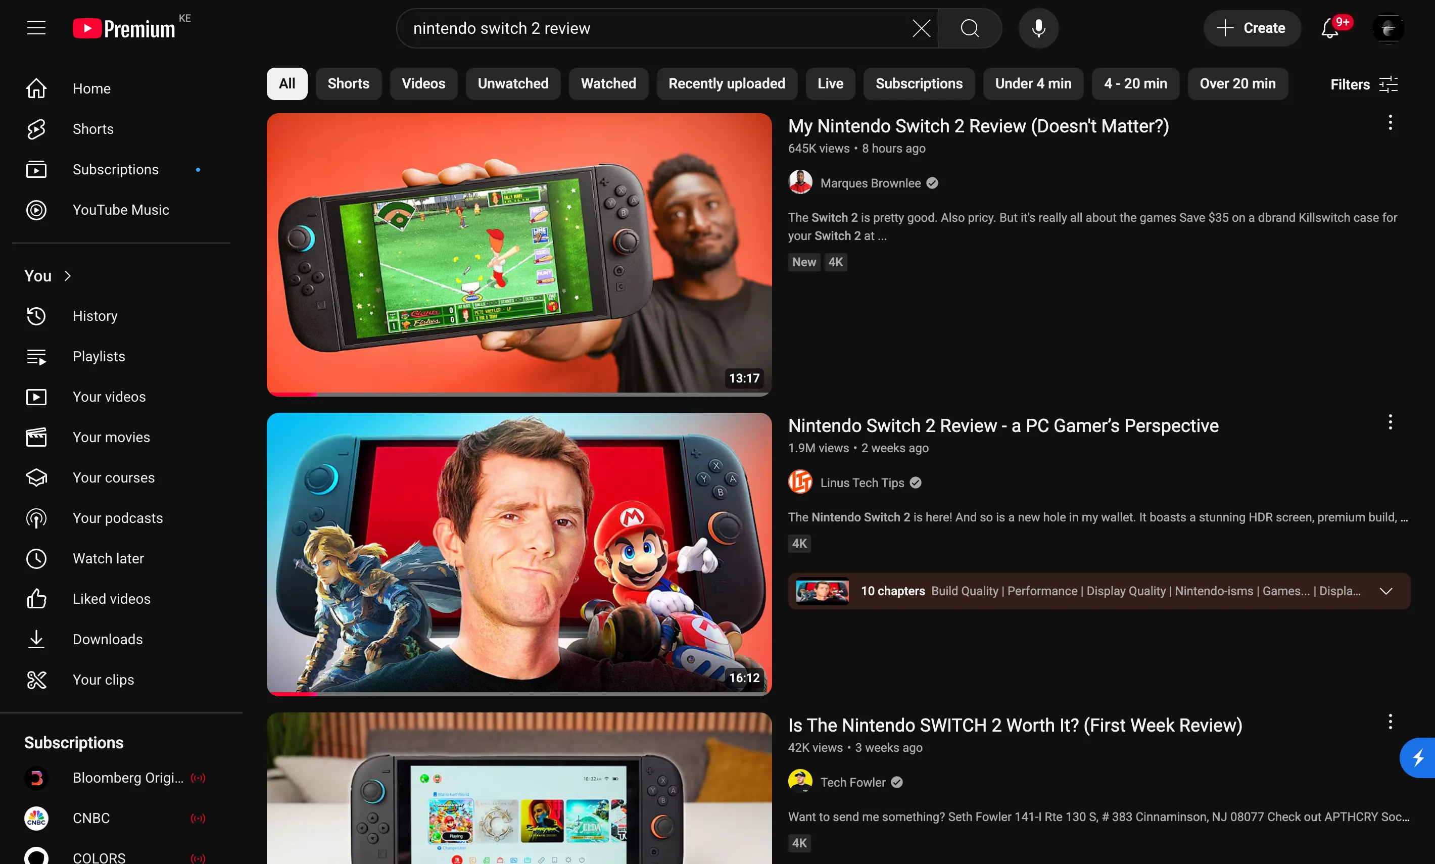The width and height of the screenshot is (1435, 864).
Task: Open Tech Fowler video thumbnail
Action: (519, 788)
